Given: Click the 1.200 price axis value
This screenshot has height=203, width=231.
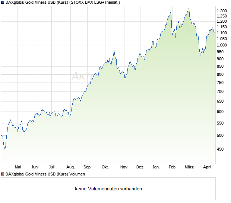Looking at the screenshot, I should pyautogui.click(x=222, y=22).
